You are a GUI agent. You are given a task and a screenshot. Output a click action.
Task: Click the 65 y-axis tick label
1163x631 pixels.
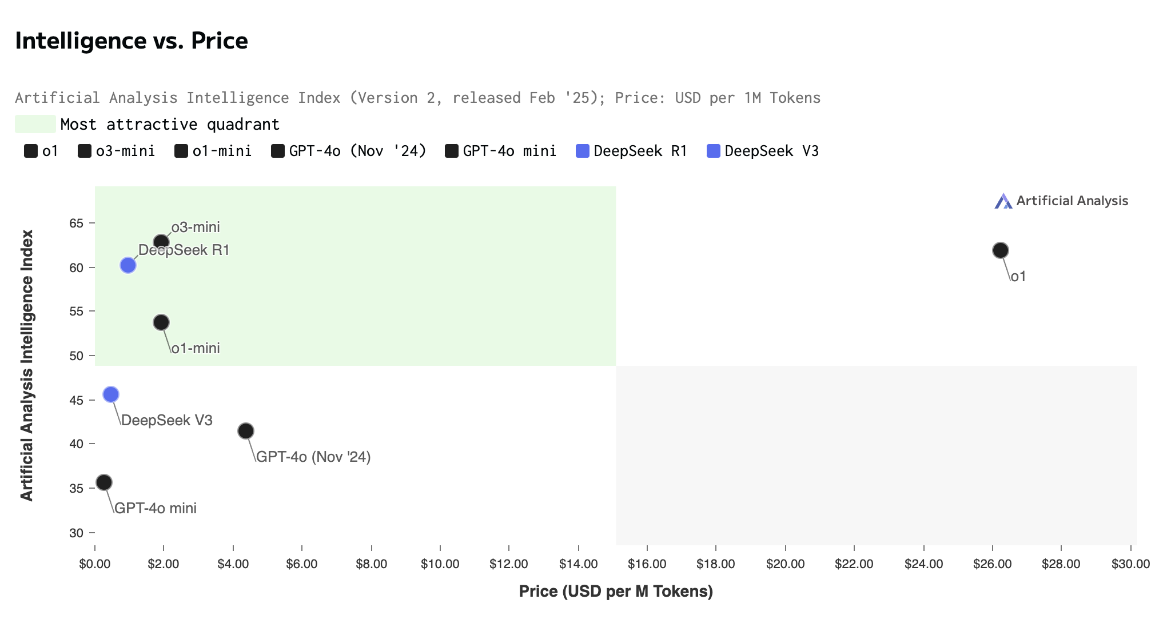click(x=77, y=223)
